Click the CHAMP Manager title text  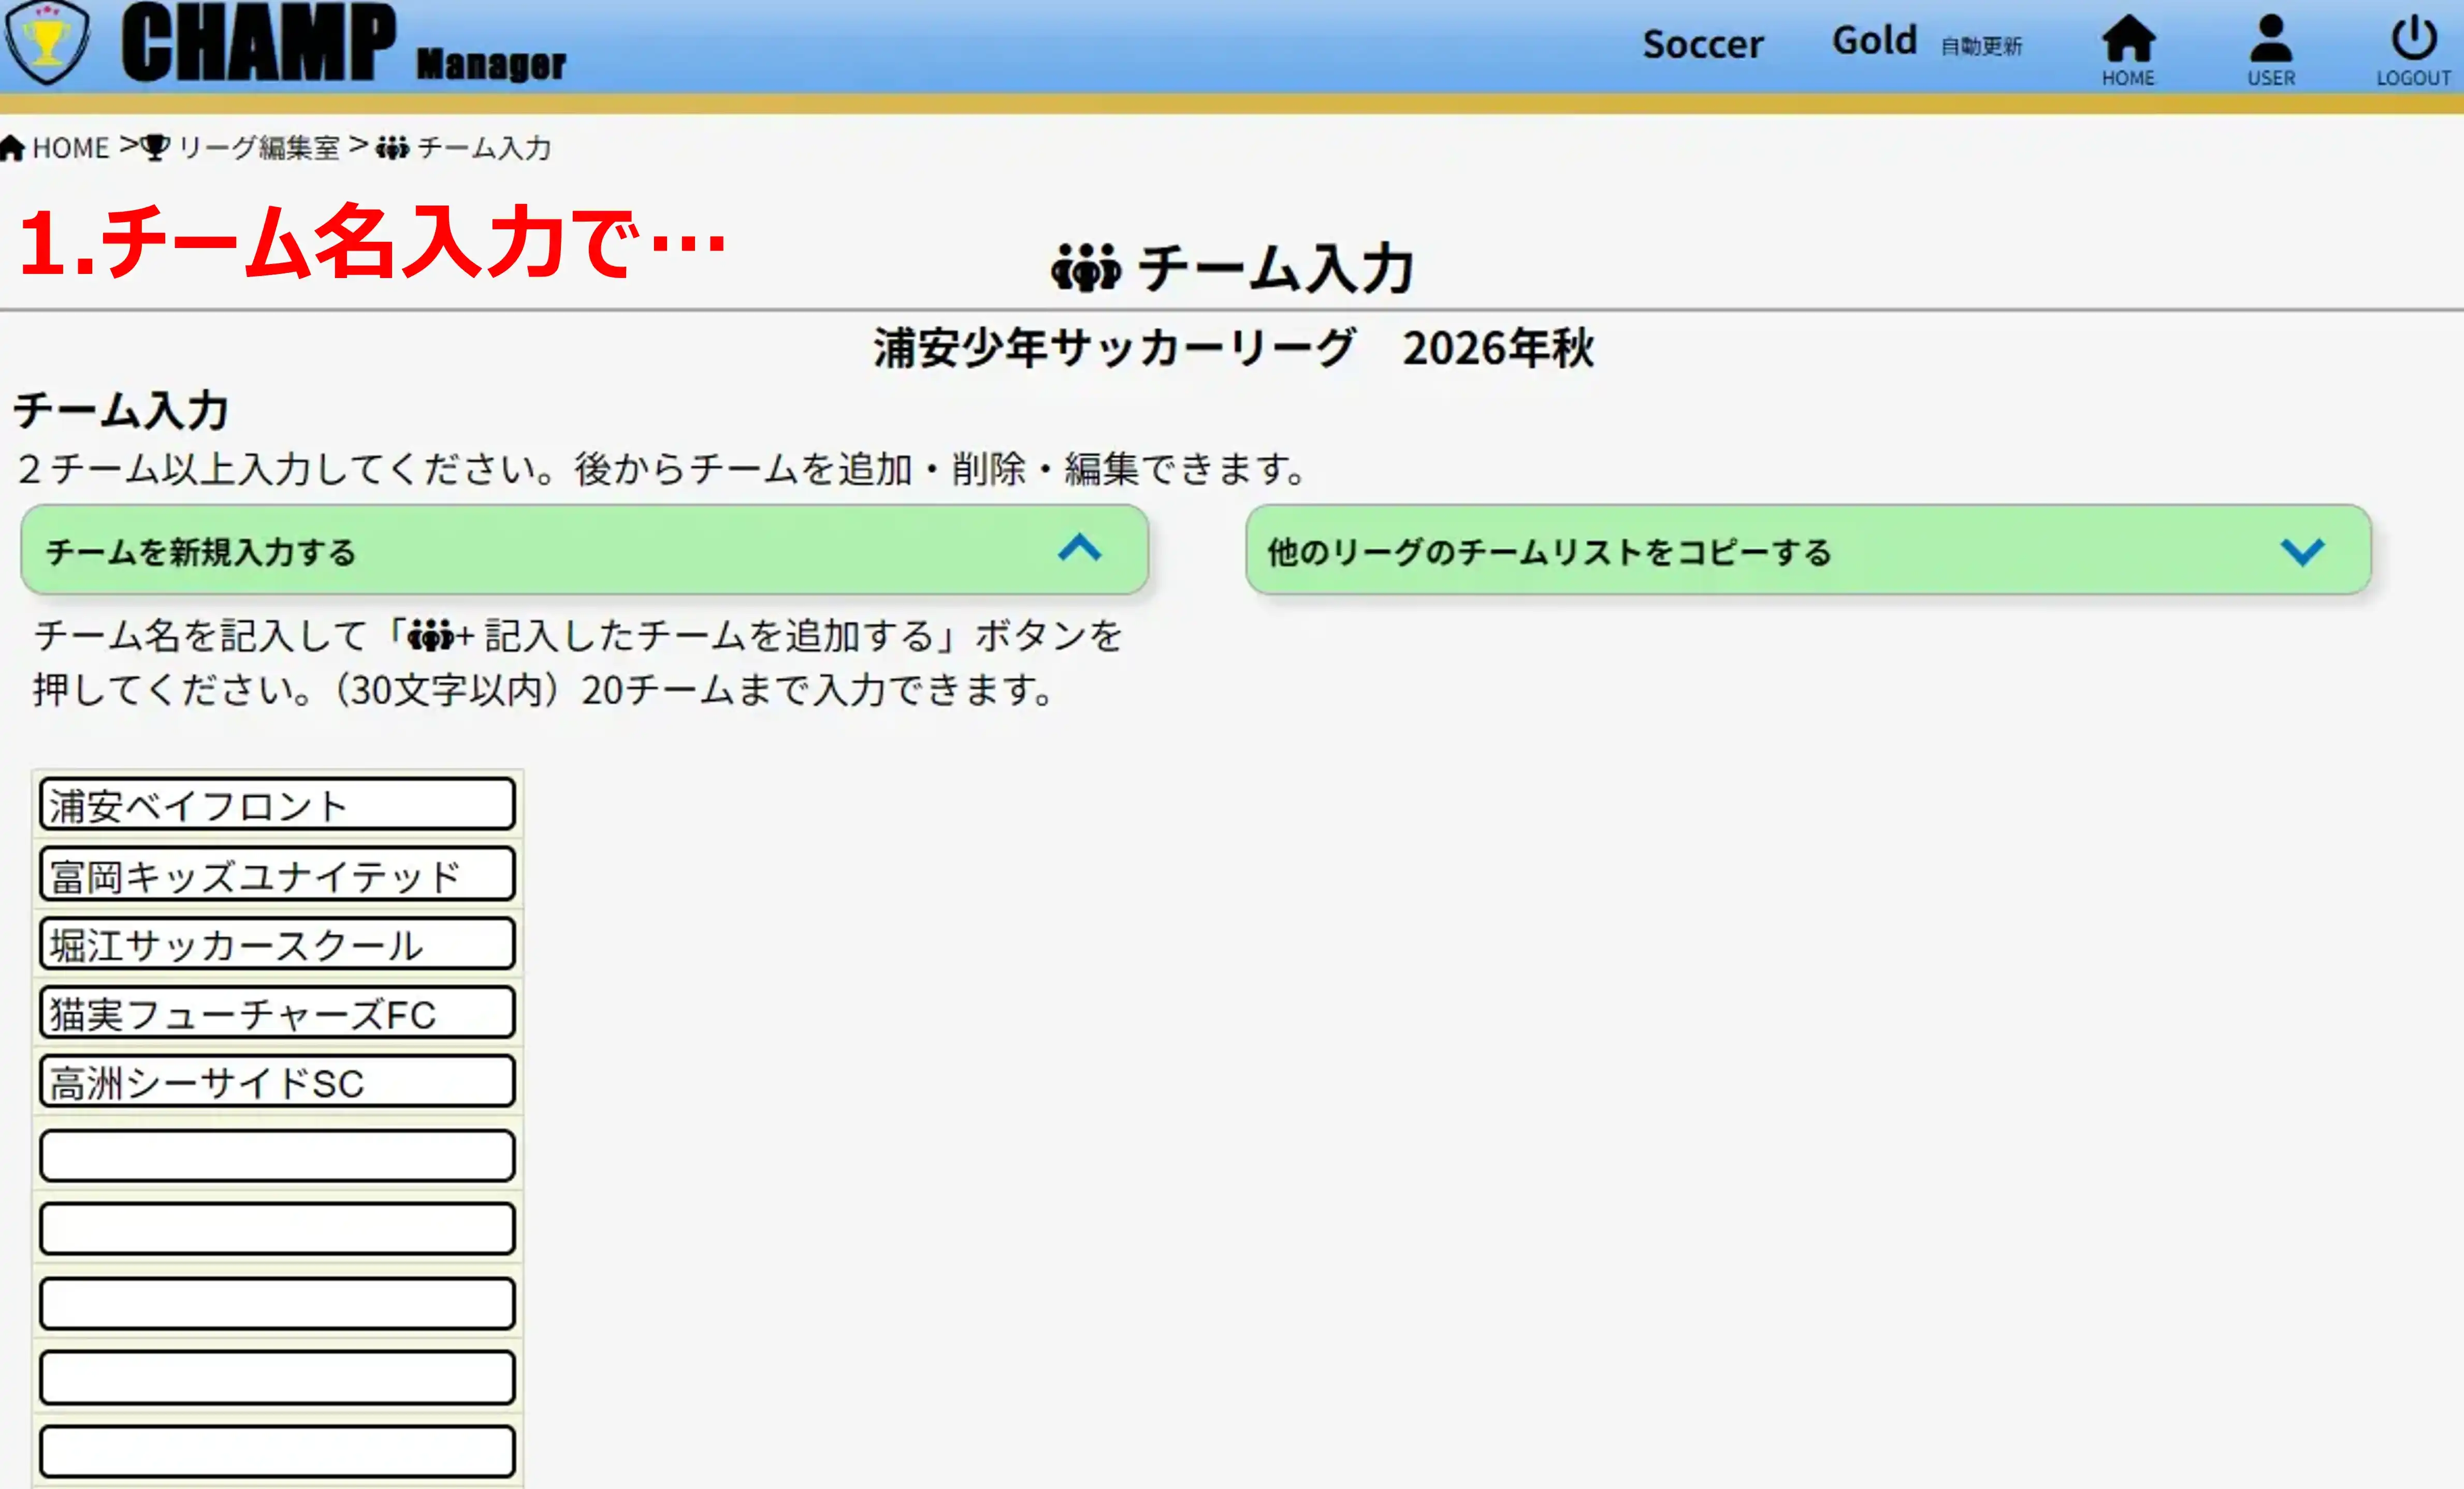pos(344,44)
